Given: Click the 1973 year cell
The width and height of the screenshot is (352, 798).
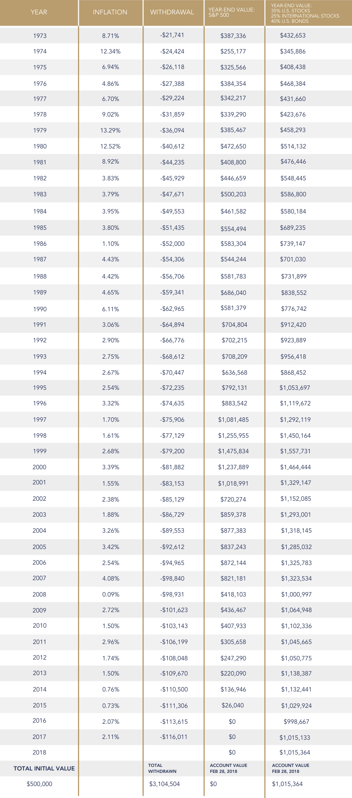Looking at the screenshot, I should pos(40,36).
